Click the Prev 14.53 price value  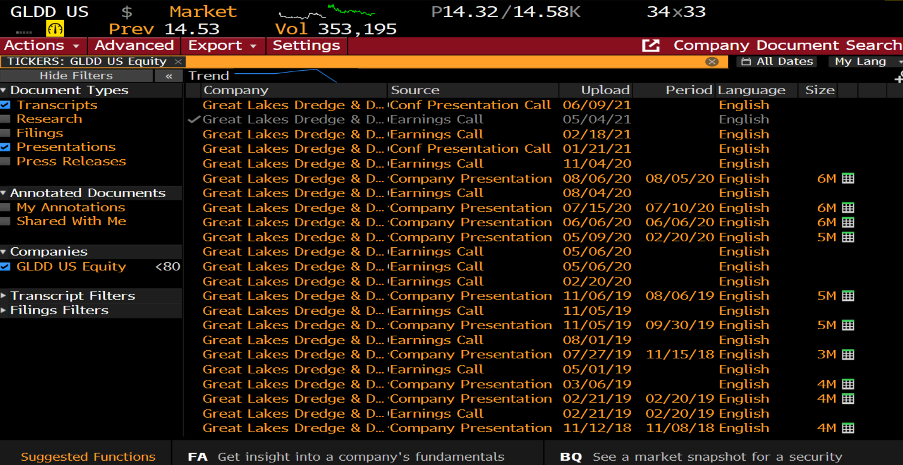164,29
